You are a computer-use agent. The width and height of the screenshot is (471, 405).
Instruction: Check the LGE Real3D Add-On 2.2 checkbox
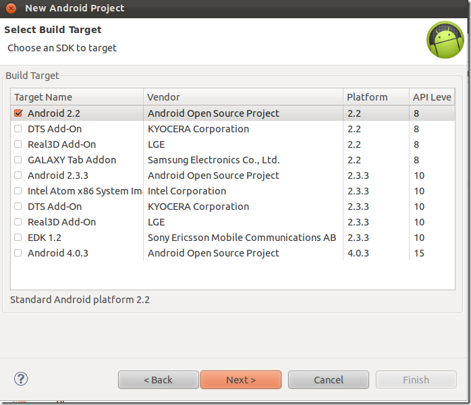point(18,144)
